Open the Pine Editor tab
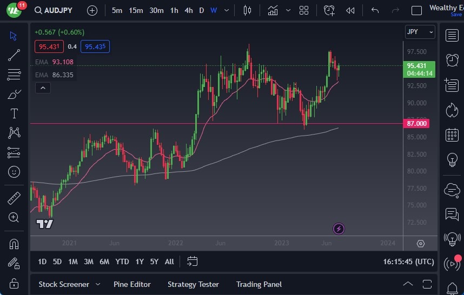The image size is (464, 295). (x=132, y=284)
